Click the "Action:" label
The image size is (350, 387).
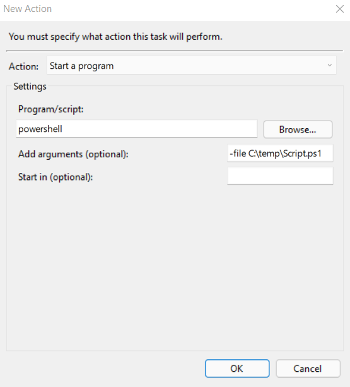coord(24,66)
